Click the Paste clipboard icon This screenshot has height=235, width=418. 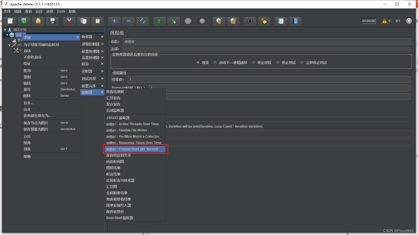[97, 21]
